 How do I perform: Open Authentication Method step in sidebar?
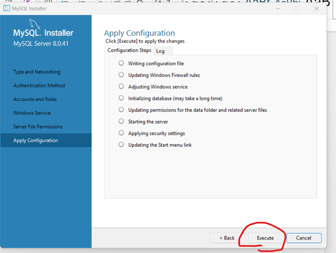(x=39, y=86)
